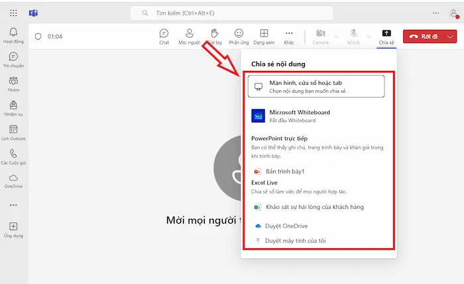
Task: Click the red Rời đi leave button
Action: 422,36
